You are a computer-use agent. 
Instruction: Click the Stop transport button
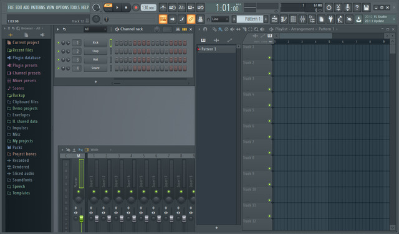point(126,7)
